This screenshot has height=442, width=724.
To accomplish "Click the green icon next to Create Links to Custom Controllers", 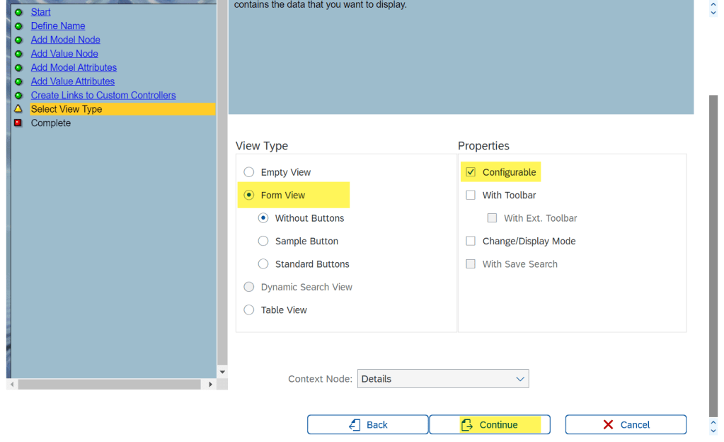I will [18, 96].
